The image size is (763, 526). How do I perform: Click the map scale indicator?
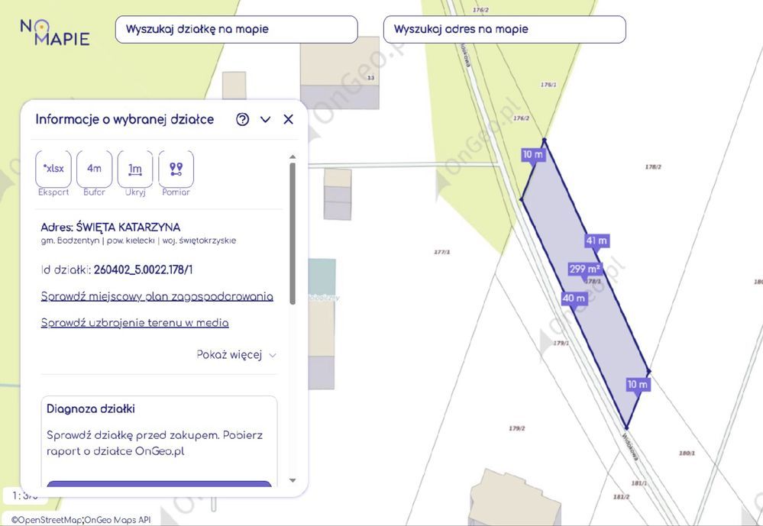[x=24, y=495]
